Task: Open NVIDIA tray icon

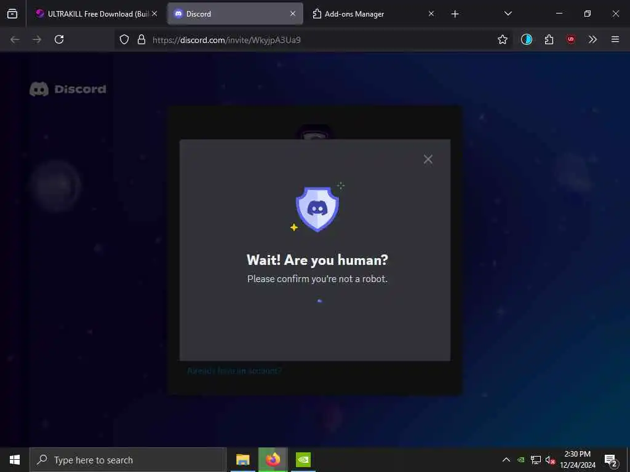Action: [x=521, y=460]
